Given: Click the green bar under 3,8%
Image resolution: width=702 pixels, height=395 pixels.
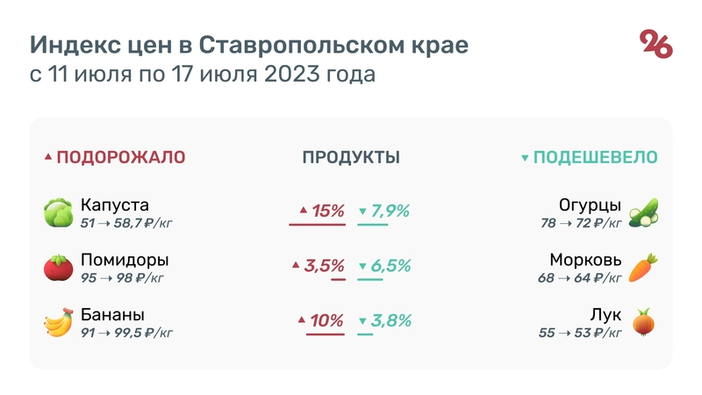Looking at the screenshot, I should click(365, 334).
